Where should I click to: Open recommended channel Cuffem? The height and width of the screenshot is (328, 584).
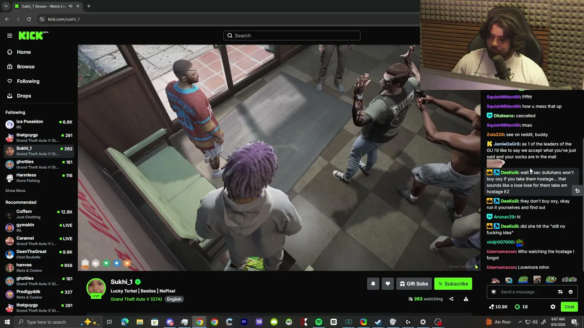click(x=39, y=214)
